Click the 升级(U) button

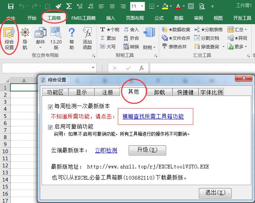coord(147,150)
